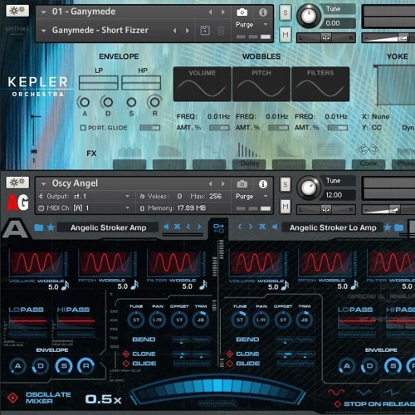Open Angelic Stroker Lo Amp preset selector
The height and width of the screenshot is (415, 415).
click(x=333, y=227)
